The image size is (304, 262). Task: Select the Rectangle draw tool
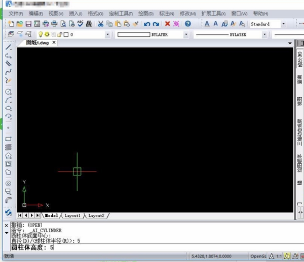click(x=8, y=138)
